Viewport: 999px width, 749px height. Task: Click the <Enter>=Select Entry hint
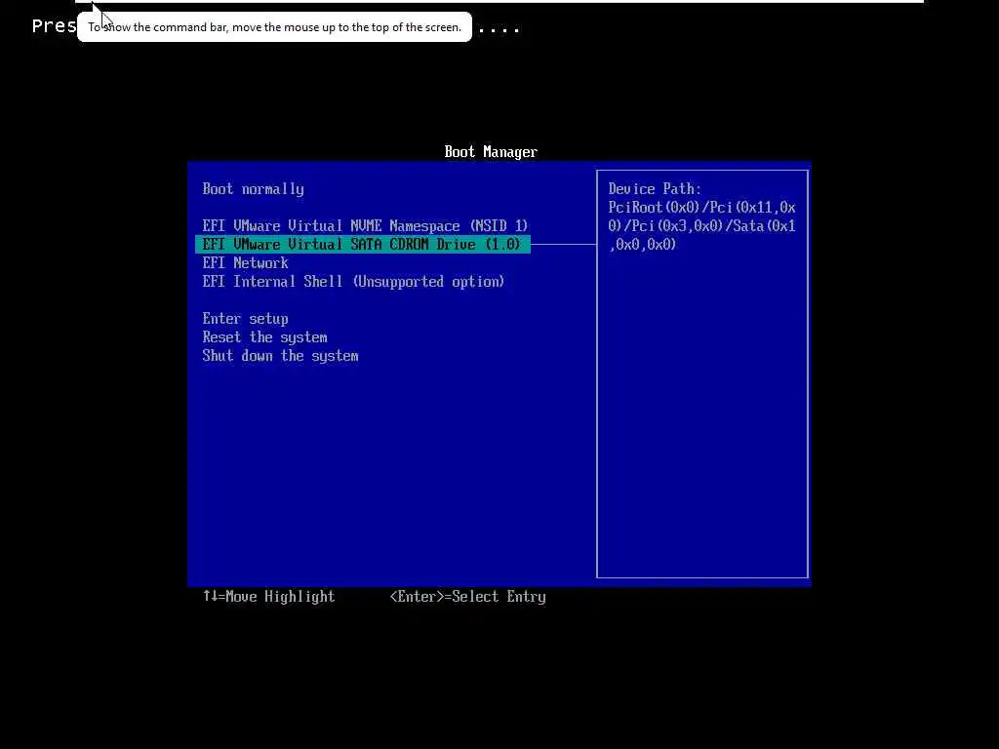coord(467,597)
